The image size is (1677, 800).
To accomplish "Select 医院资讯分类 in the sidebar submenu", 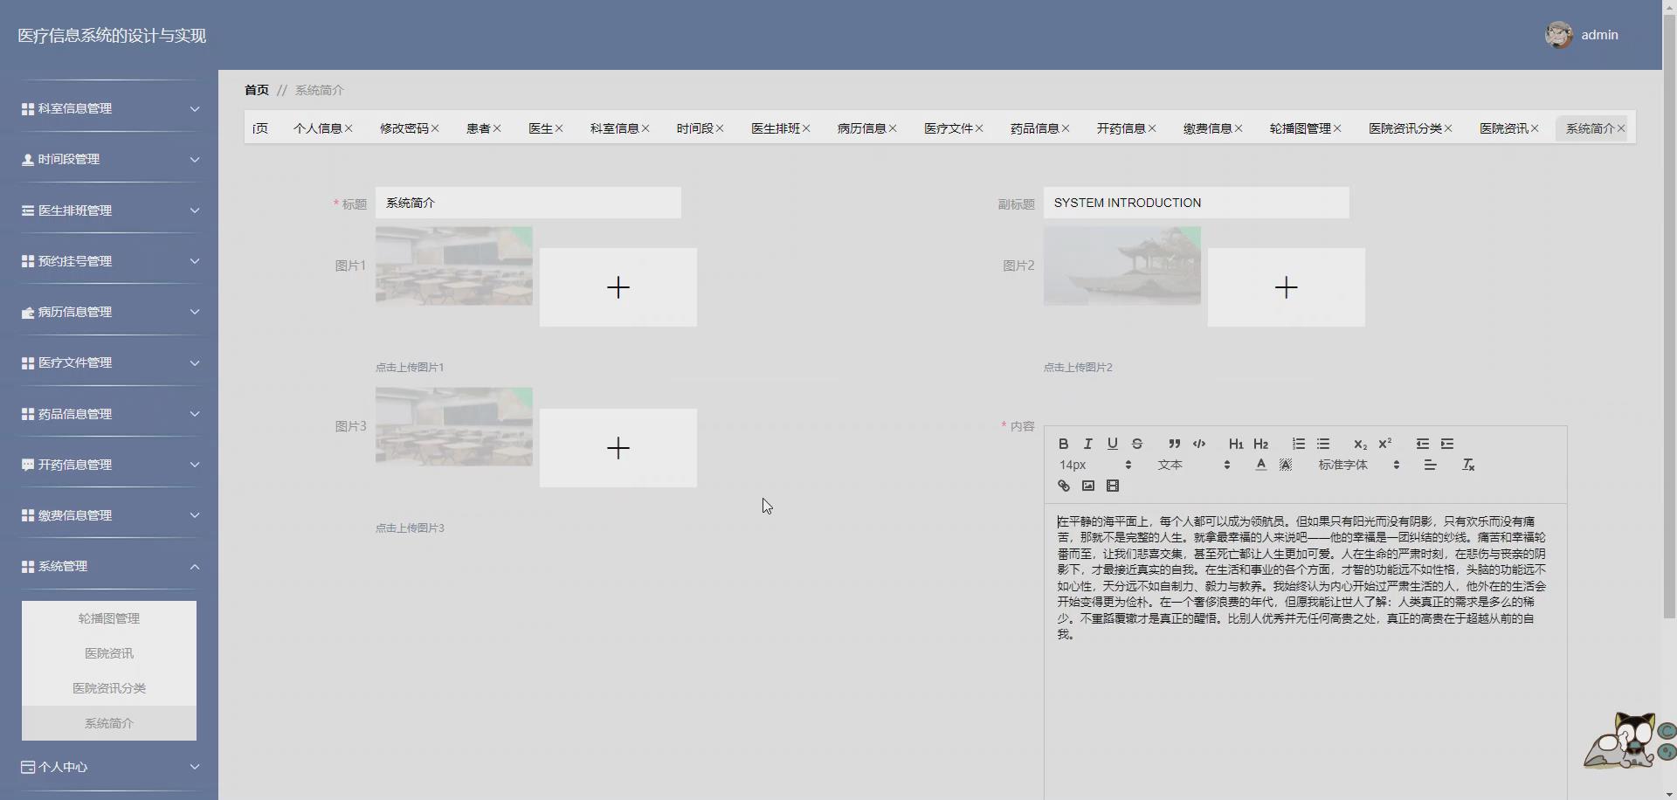I will [108, 688].
